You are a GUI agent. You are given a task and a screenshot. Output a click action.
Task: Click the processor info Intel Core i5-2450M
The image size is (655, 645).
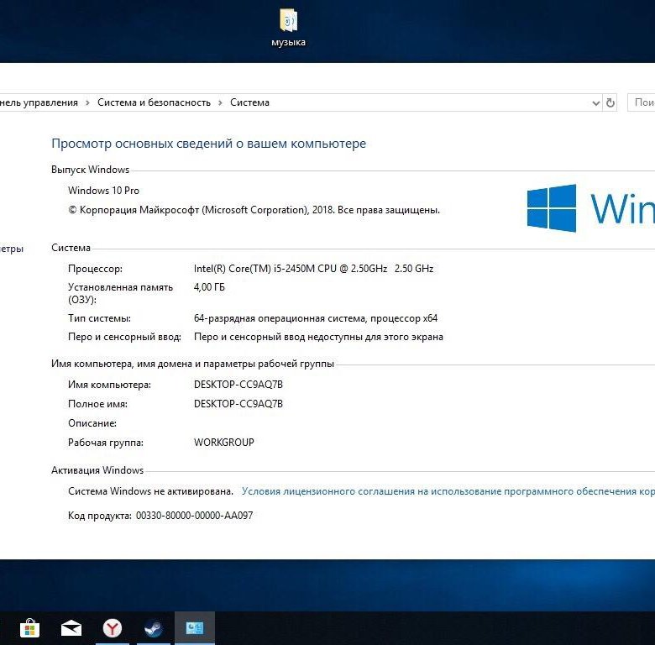tap(313, 269)
